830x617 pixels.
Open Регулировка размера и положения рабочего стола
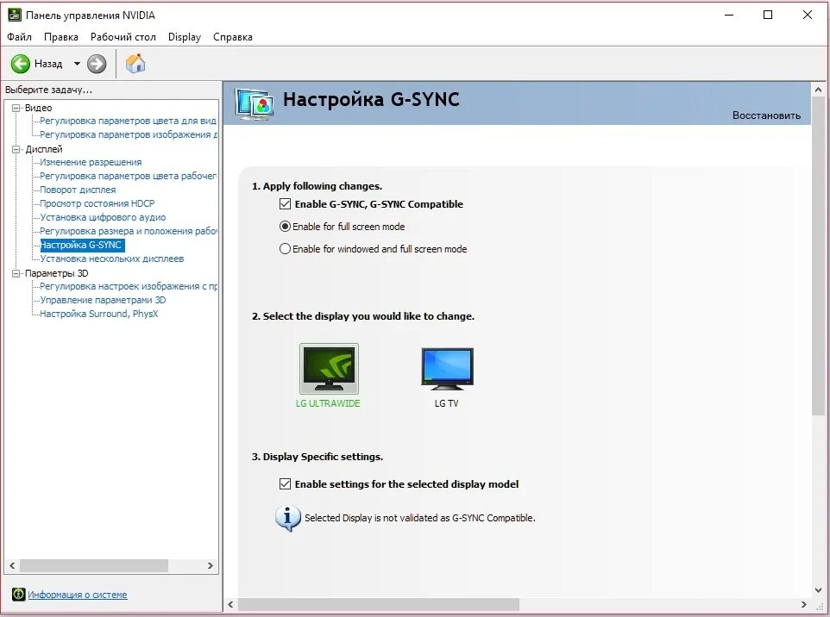[128, 231]
